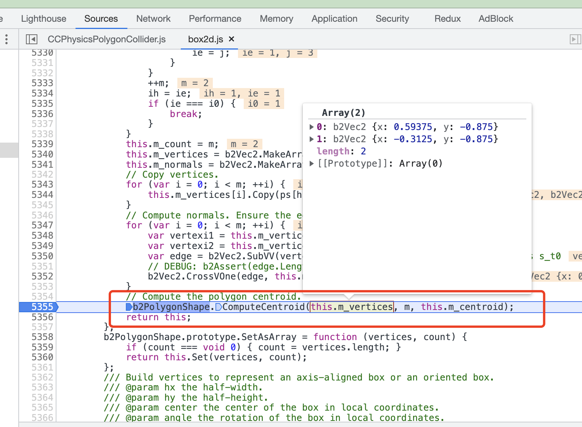Click 'ih = 1, ie = 1' inline value

coord(242,93)
